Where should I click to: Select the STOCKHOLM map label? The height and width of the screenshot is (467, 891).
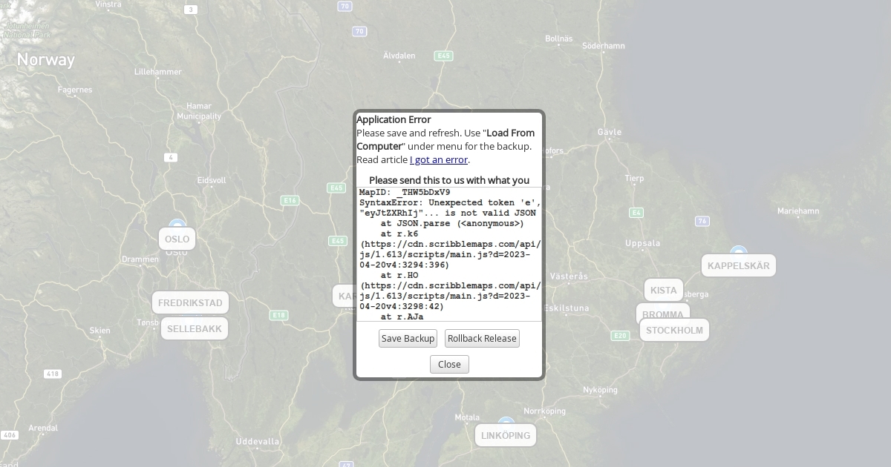[x=674, y=330]
